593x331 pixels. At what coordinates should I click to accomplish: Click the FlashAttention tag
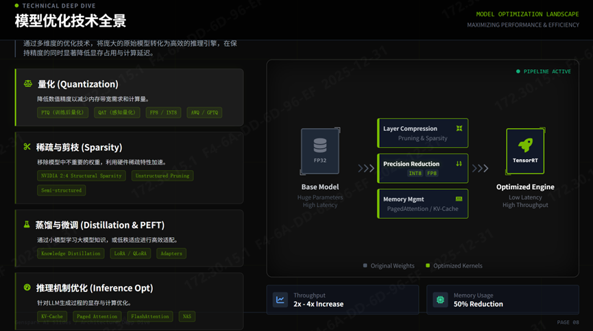[150, 316]
